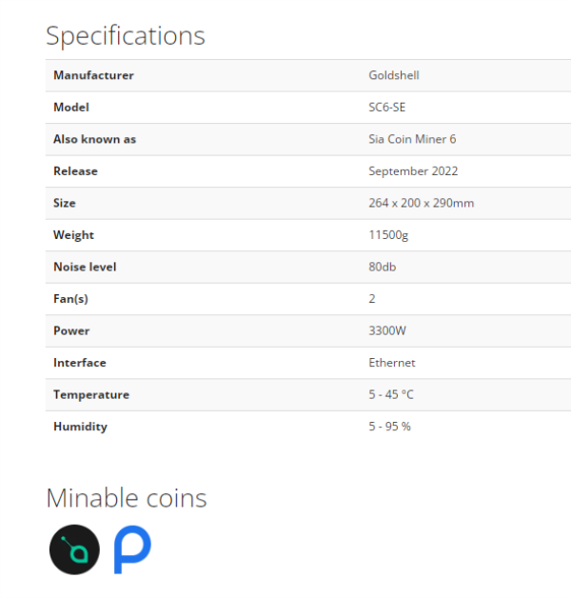Screen dimensions: 571x598
Task: Select the SC6-SE model value
Action: click(x=387, y=108)
